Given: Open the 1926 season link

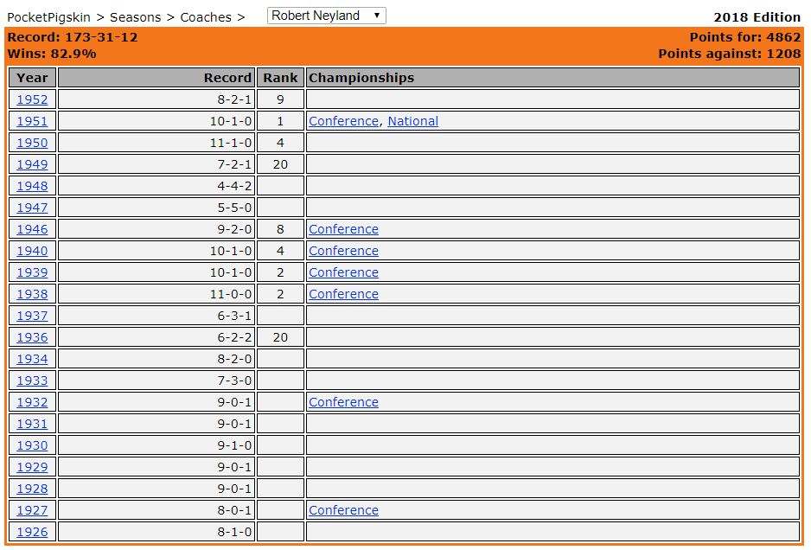Looking at the screenshot, I should click(x=32, y=532).
